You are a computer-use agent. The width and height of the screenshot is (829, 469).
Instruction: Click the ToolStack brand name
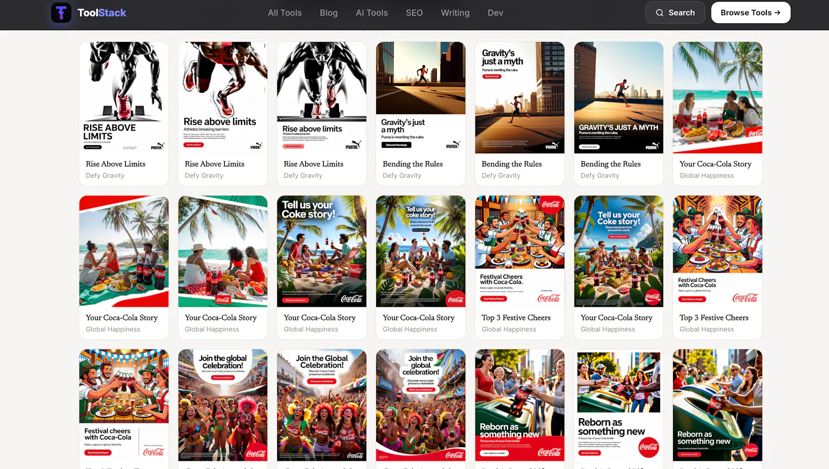pyautogui.click(x=102, y=13)
